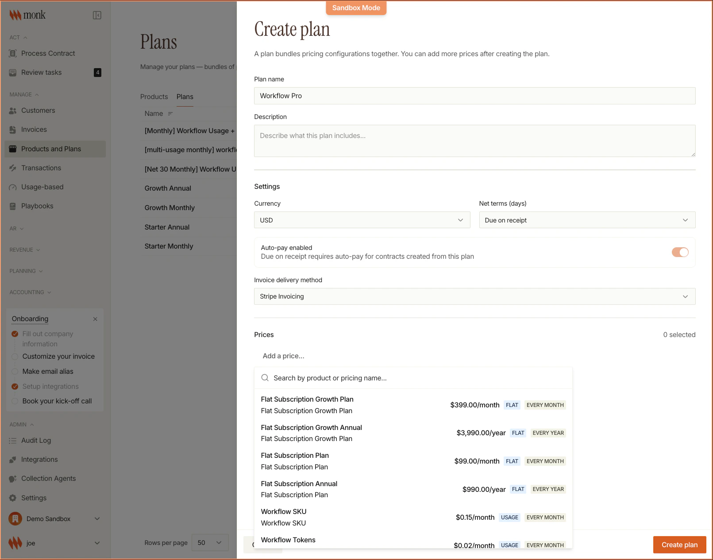Check the Customize your invoice step circle
Image resolution: width=713 pixels, height=560 pixels.
tap(15, 357)
